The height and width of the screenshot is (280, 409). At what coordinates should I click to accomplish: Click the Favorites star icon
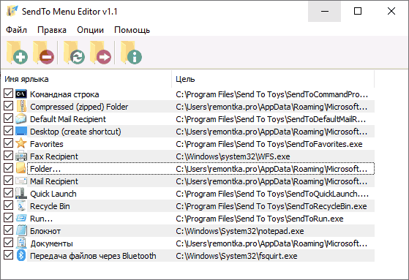coord(21,143)
